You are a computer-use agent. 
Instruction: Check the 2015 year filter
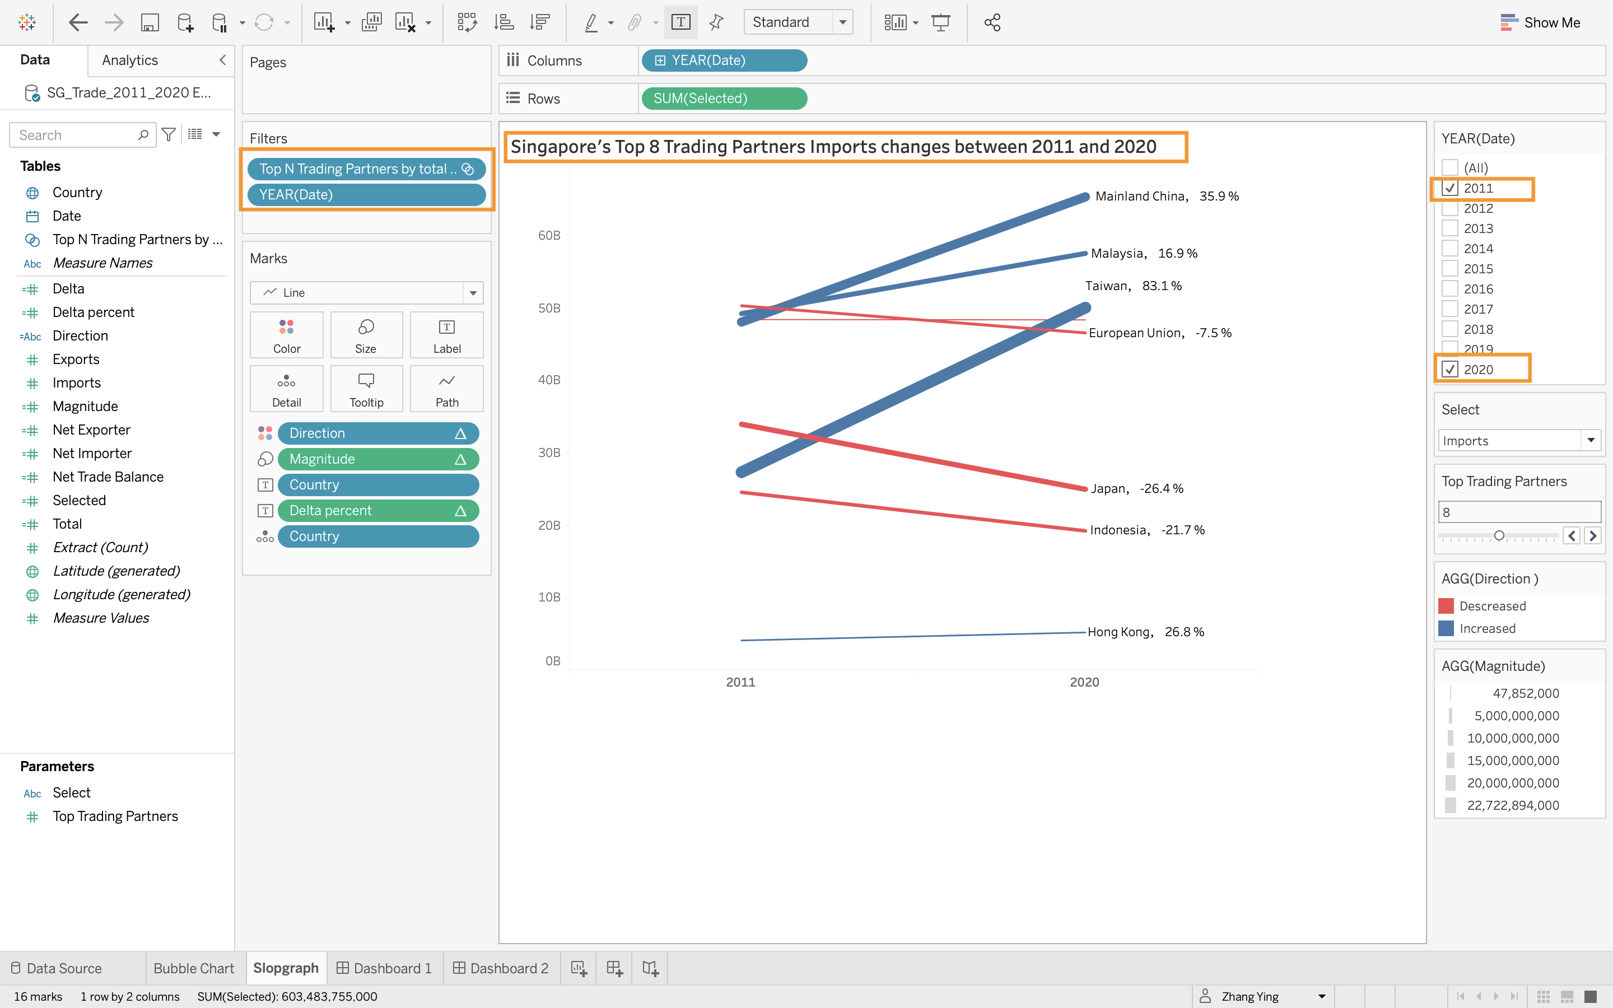1449,269
